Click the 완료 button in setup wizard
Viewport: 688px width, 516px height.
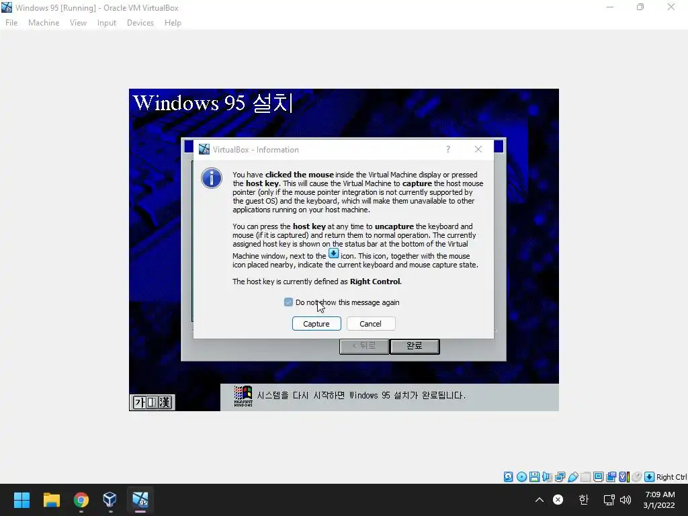[x=415, y=346]
